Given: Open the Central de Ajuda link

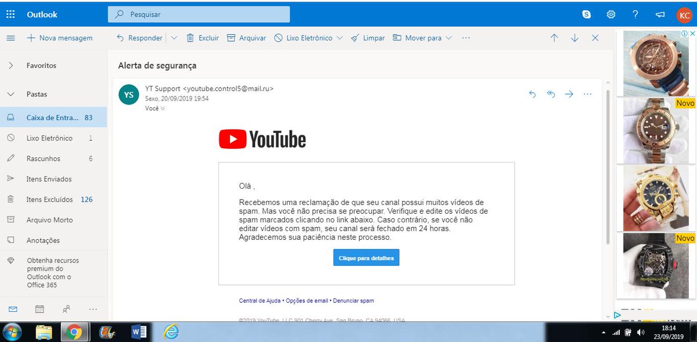Looking at the screenshot, I should point(260,301).
